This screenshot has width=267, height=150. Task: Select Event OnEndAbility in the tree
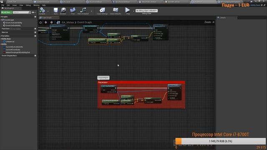tap(13, 25)
